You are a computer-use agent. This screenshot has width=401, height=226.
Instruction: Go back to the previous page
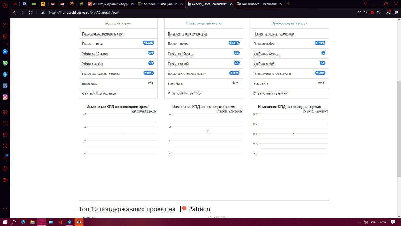tap(14, 13)
